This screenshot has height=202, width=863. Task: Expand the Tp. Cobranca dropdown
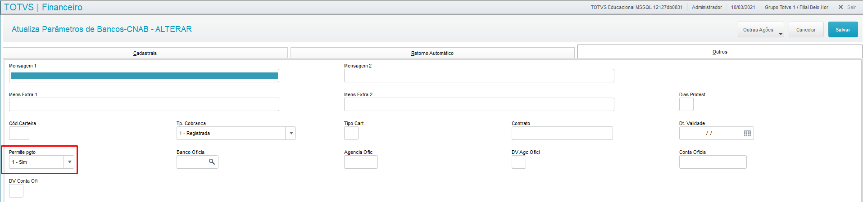pyautogui.click(x=291, y=133)
